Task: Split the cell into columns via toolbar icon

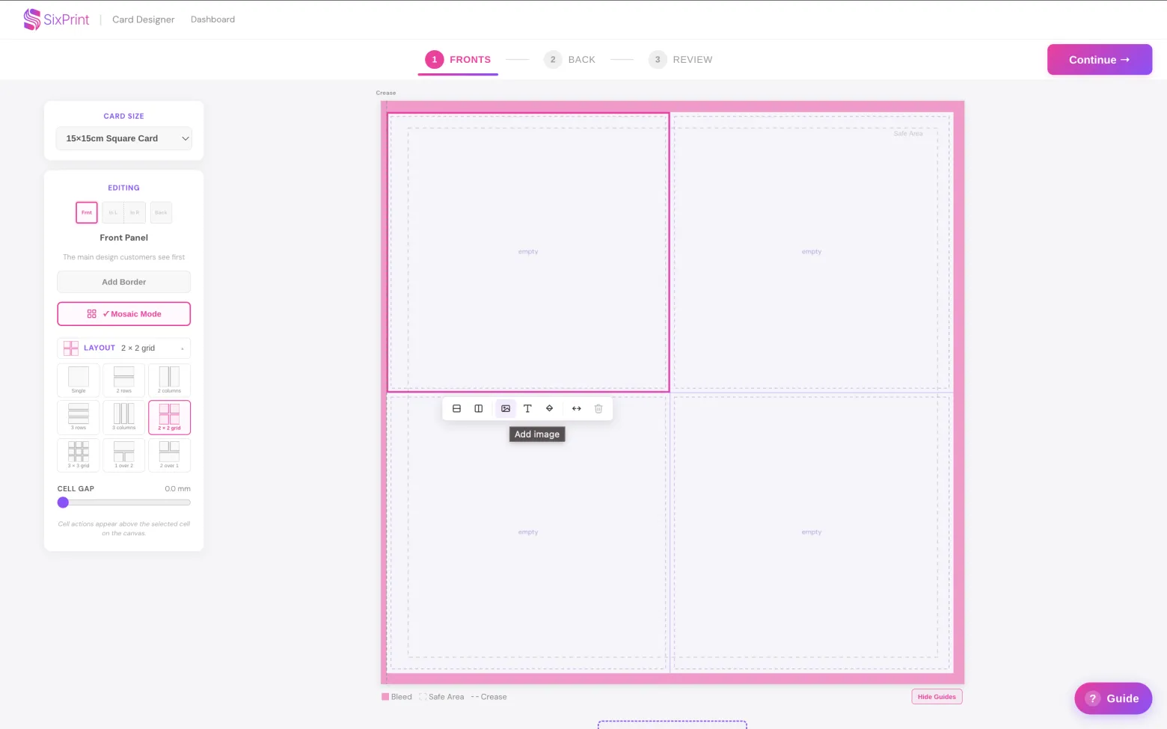Action: (479, 409)
